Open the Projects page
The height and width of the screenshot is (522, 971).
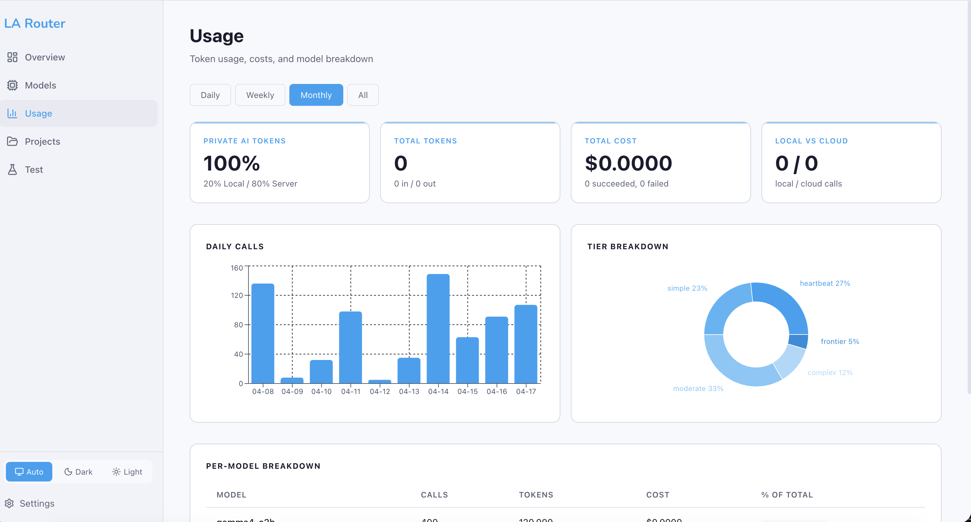click(x=79, y=141)
